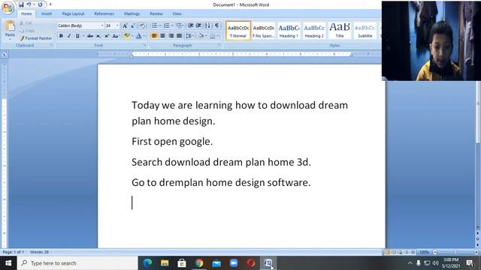Screen dimensions: 481x270
Task: Open underline style dropdown arrow
Action: 83,36
